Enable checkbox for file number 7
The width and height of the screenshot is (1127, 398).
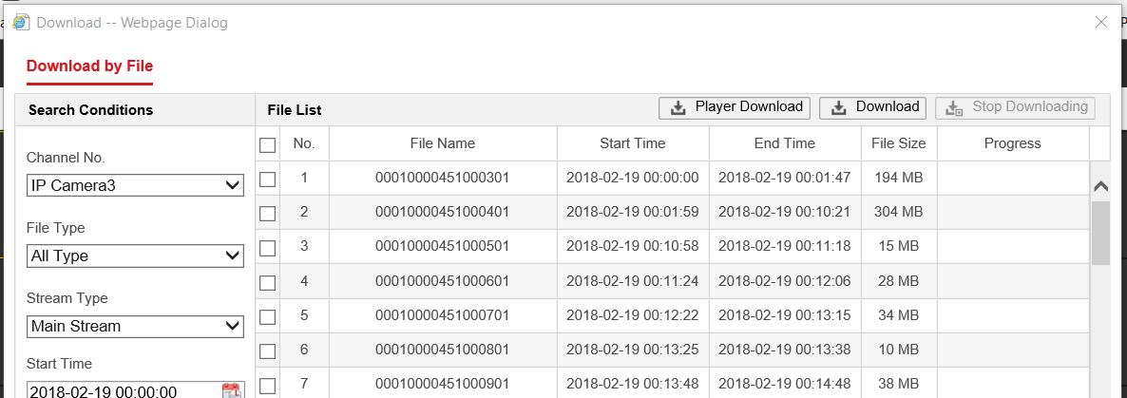[268, 385]
